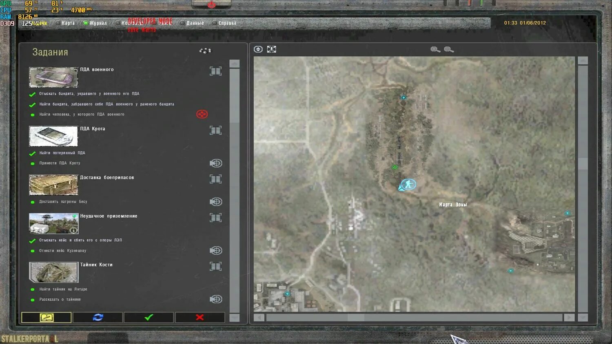Show Принести ПДА Кроту objective on map

[x=216, y=163]
